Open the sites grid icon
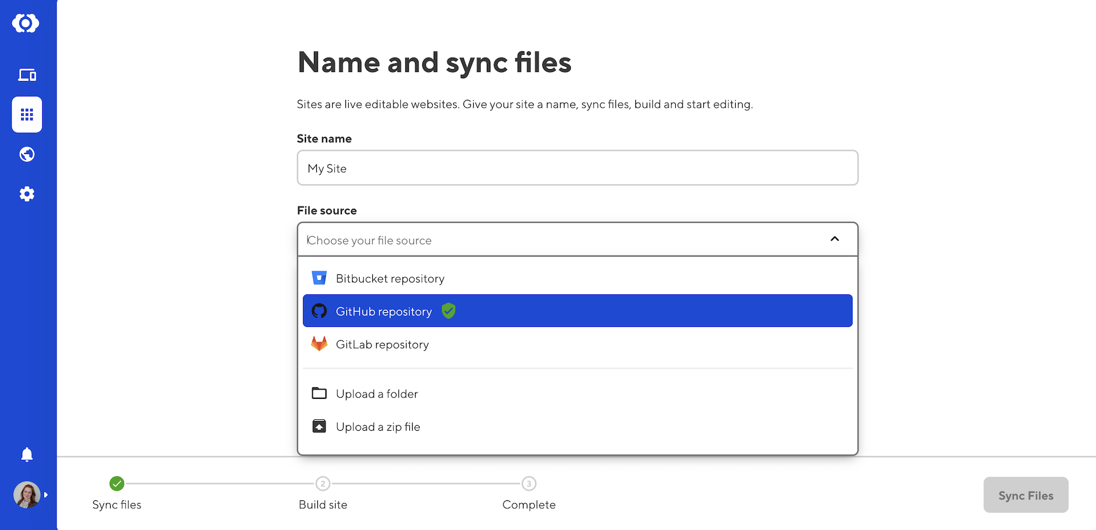The width and height of the screenshot is (1096, 530). pyautogui.click(x=27, y=115)
